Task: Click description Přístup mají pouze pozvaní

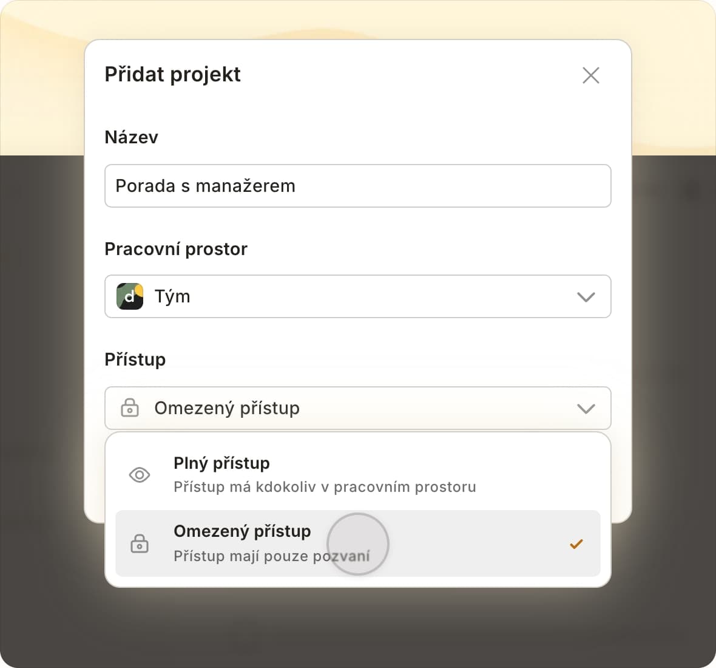Action: click(x=271, y=556)
